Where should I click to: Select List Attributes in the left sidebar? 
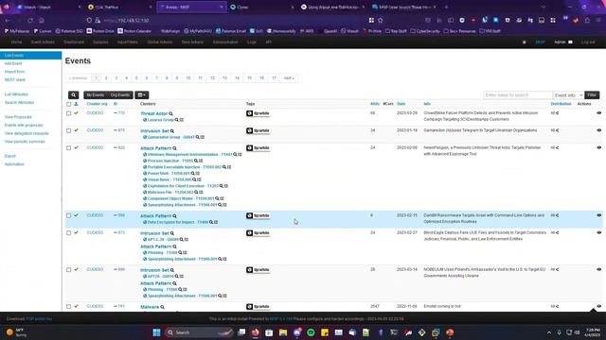click(x=16, y=94)
